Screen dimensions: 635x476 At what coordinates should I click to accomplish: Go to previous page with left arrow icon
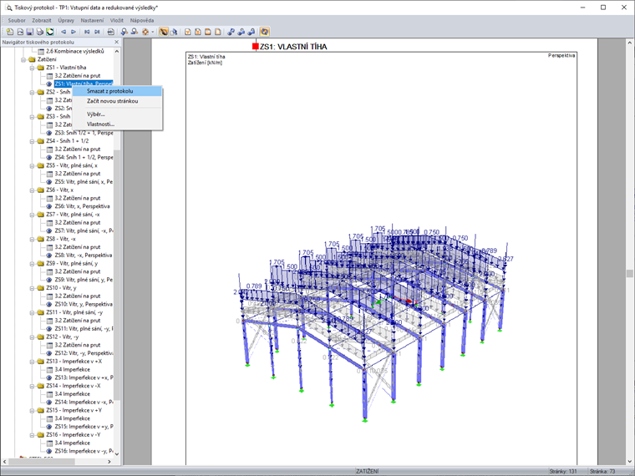point(63,32)
